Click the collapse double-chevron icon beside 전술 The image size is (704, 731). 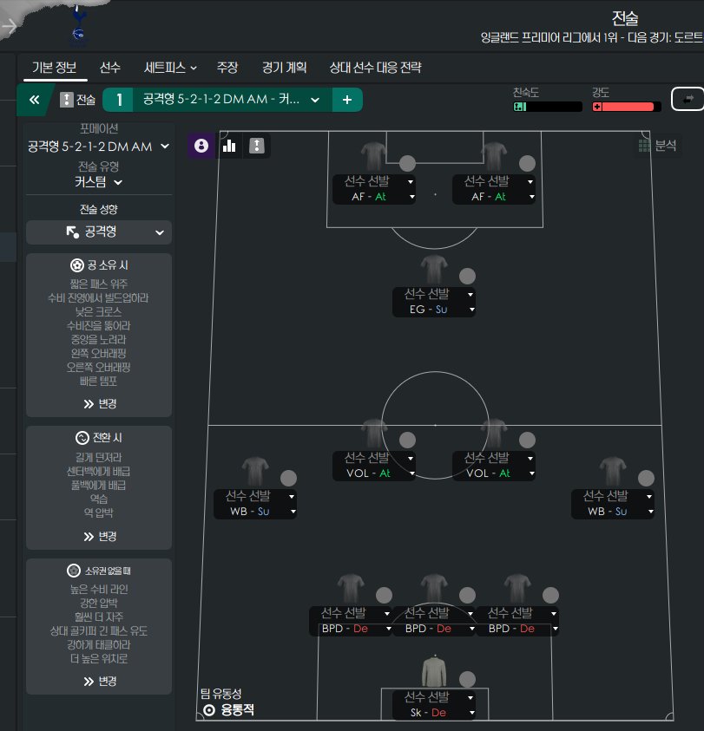click(35, 100)
